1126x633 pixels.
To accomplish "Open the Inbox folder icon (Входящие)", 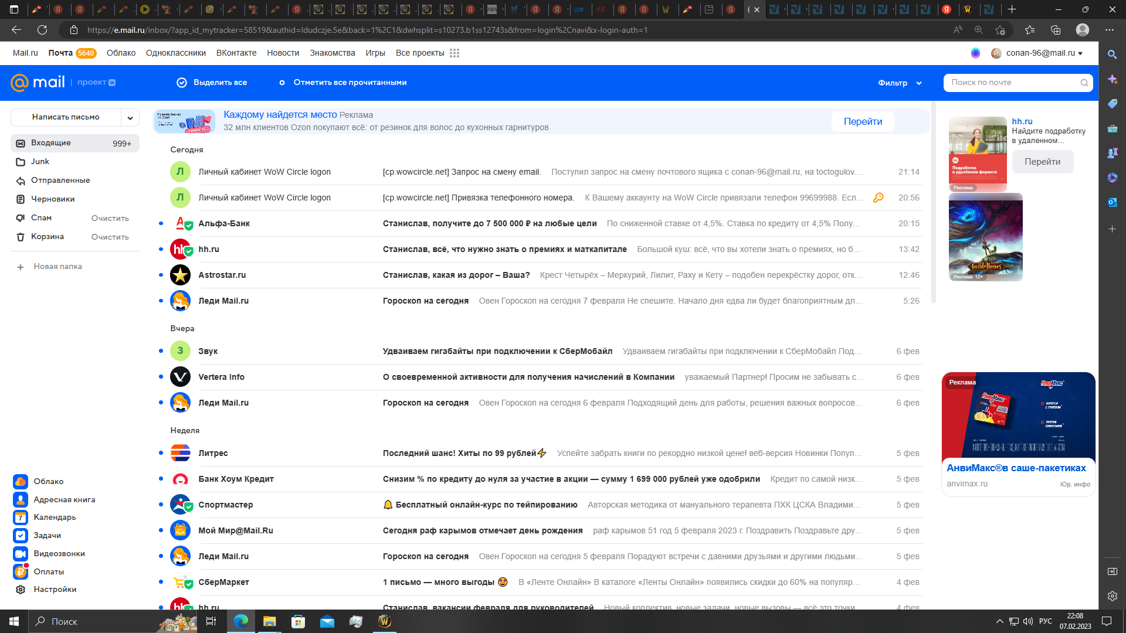I will (x=21, y=144).
